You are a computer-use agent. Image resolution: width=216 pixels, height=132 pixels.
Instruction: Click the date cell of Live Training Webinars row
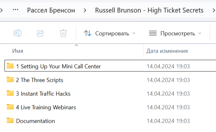coord(168,107)
